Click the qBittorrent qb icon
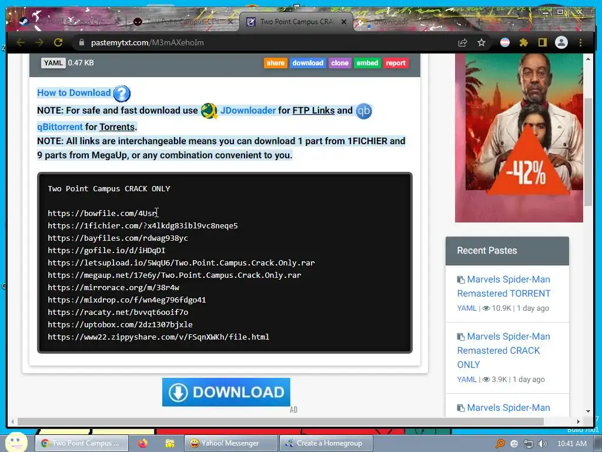602x452 pixels. [363, 111]
